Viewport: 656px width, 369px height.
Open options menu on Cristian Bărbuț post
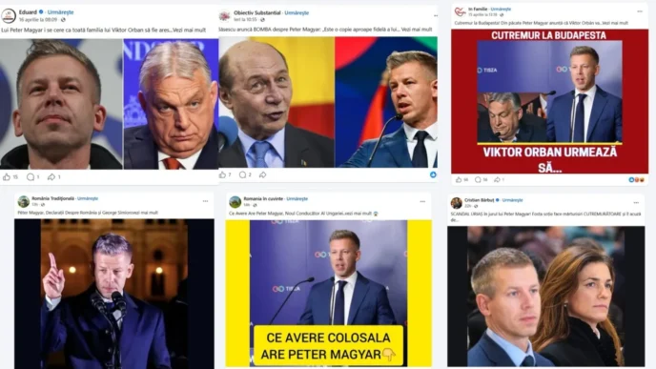click(x=636, y=202)
